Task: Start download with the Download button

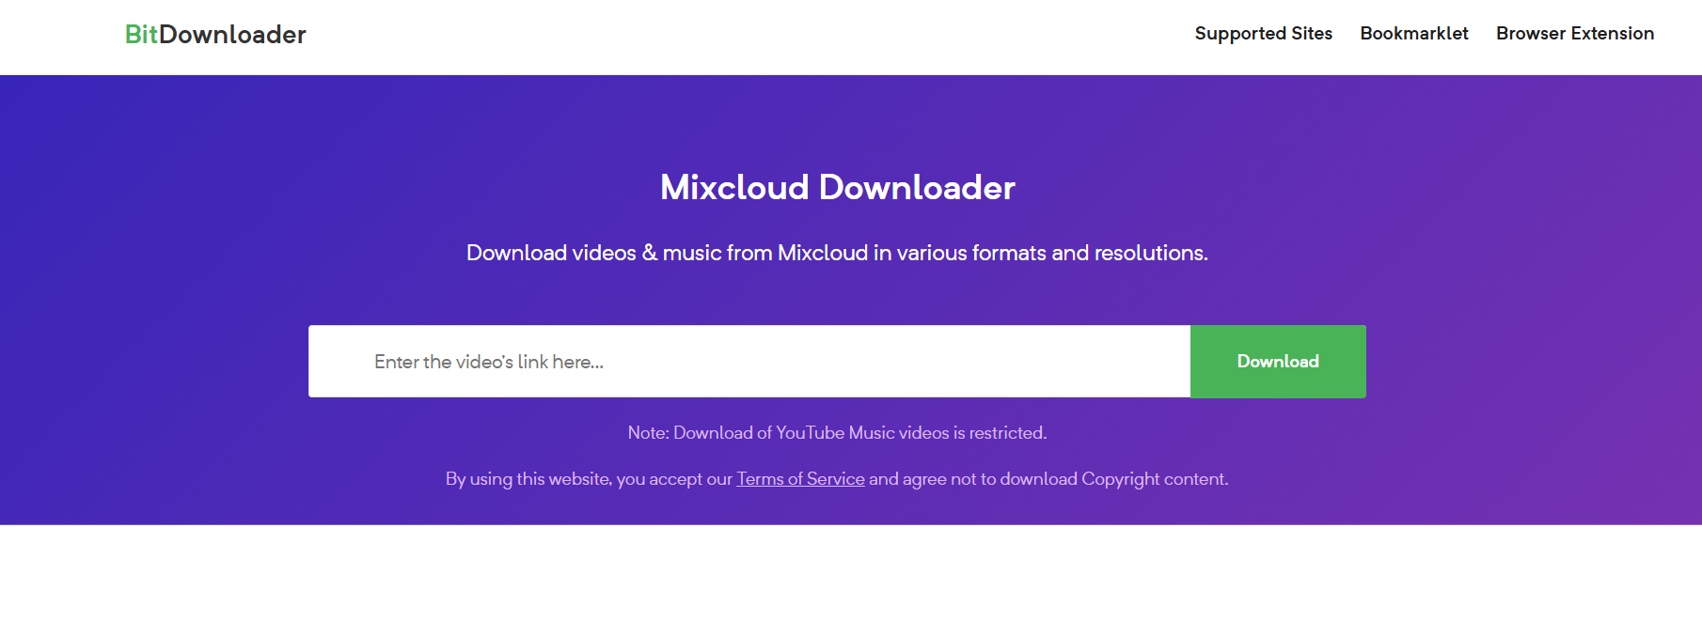Action: click(x=1278, y=362)
